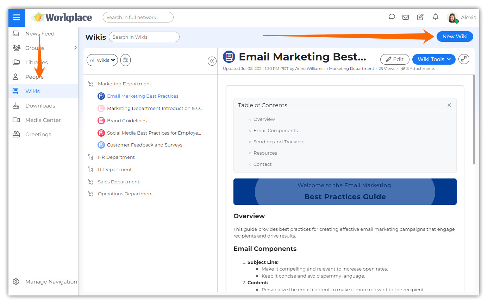Open the All Wikis dropdown
This screenshot has height=306, width=488.
coord(102,60)
